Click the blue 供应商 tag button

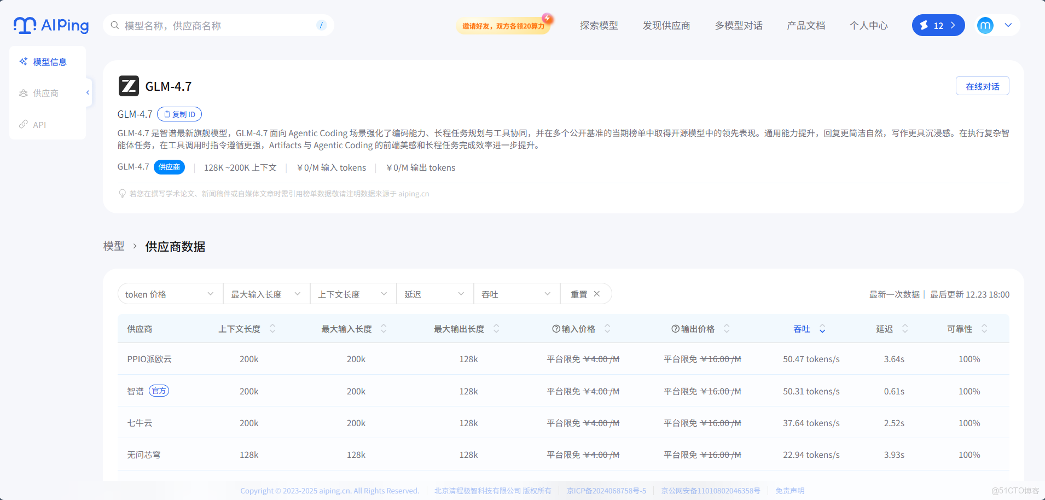pyautogui.click(x=169, y=167)
